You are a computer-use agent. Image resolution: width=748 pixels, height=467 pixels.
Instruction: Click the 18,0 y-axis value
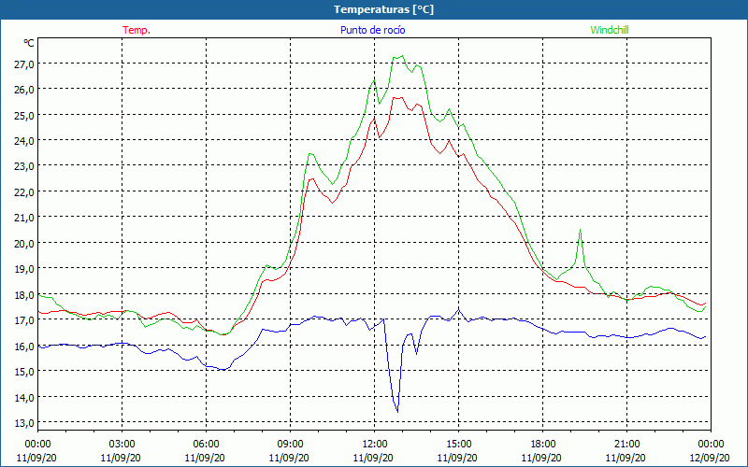tap(24, 294)
